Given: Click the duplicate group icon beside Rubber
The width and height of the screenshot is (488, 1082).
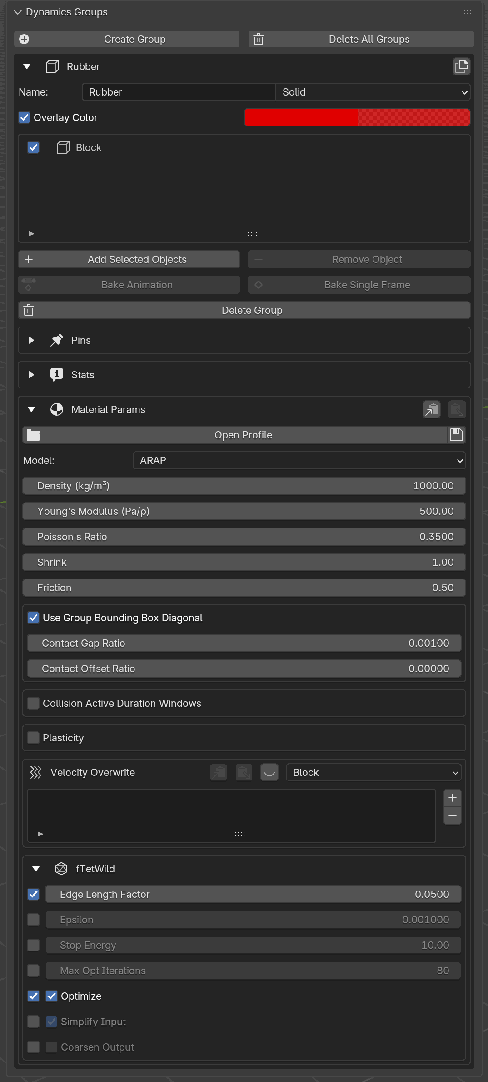Looking at the screenshot, I should (x=462, y=66).
